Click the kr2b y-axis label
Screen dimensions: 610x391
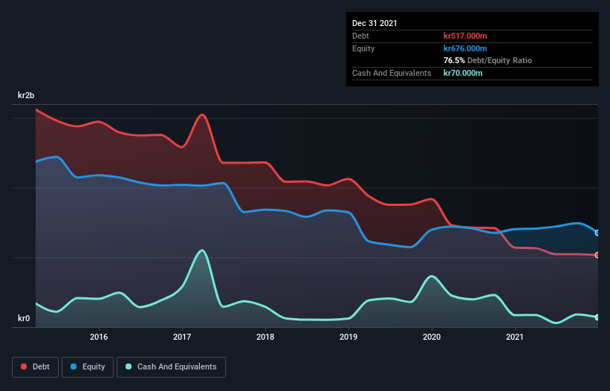(26, 95)
